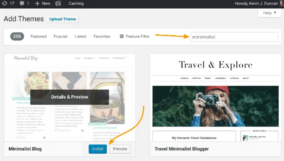Click the updates icon showing 17
Image resolution: width=284 pixels, height=161 pixels.
tap(5, 3)
